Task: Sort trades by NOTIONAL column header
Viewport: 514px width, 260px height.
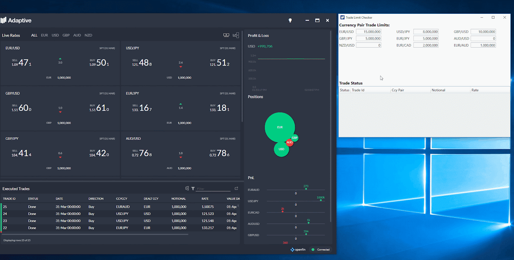Action: pos(179,199)
